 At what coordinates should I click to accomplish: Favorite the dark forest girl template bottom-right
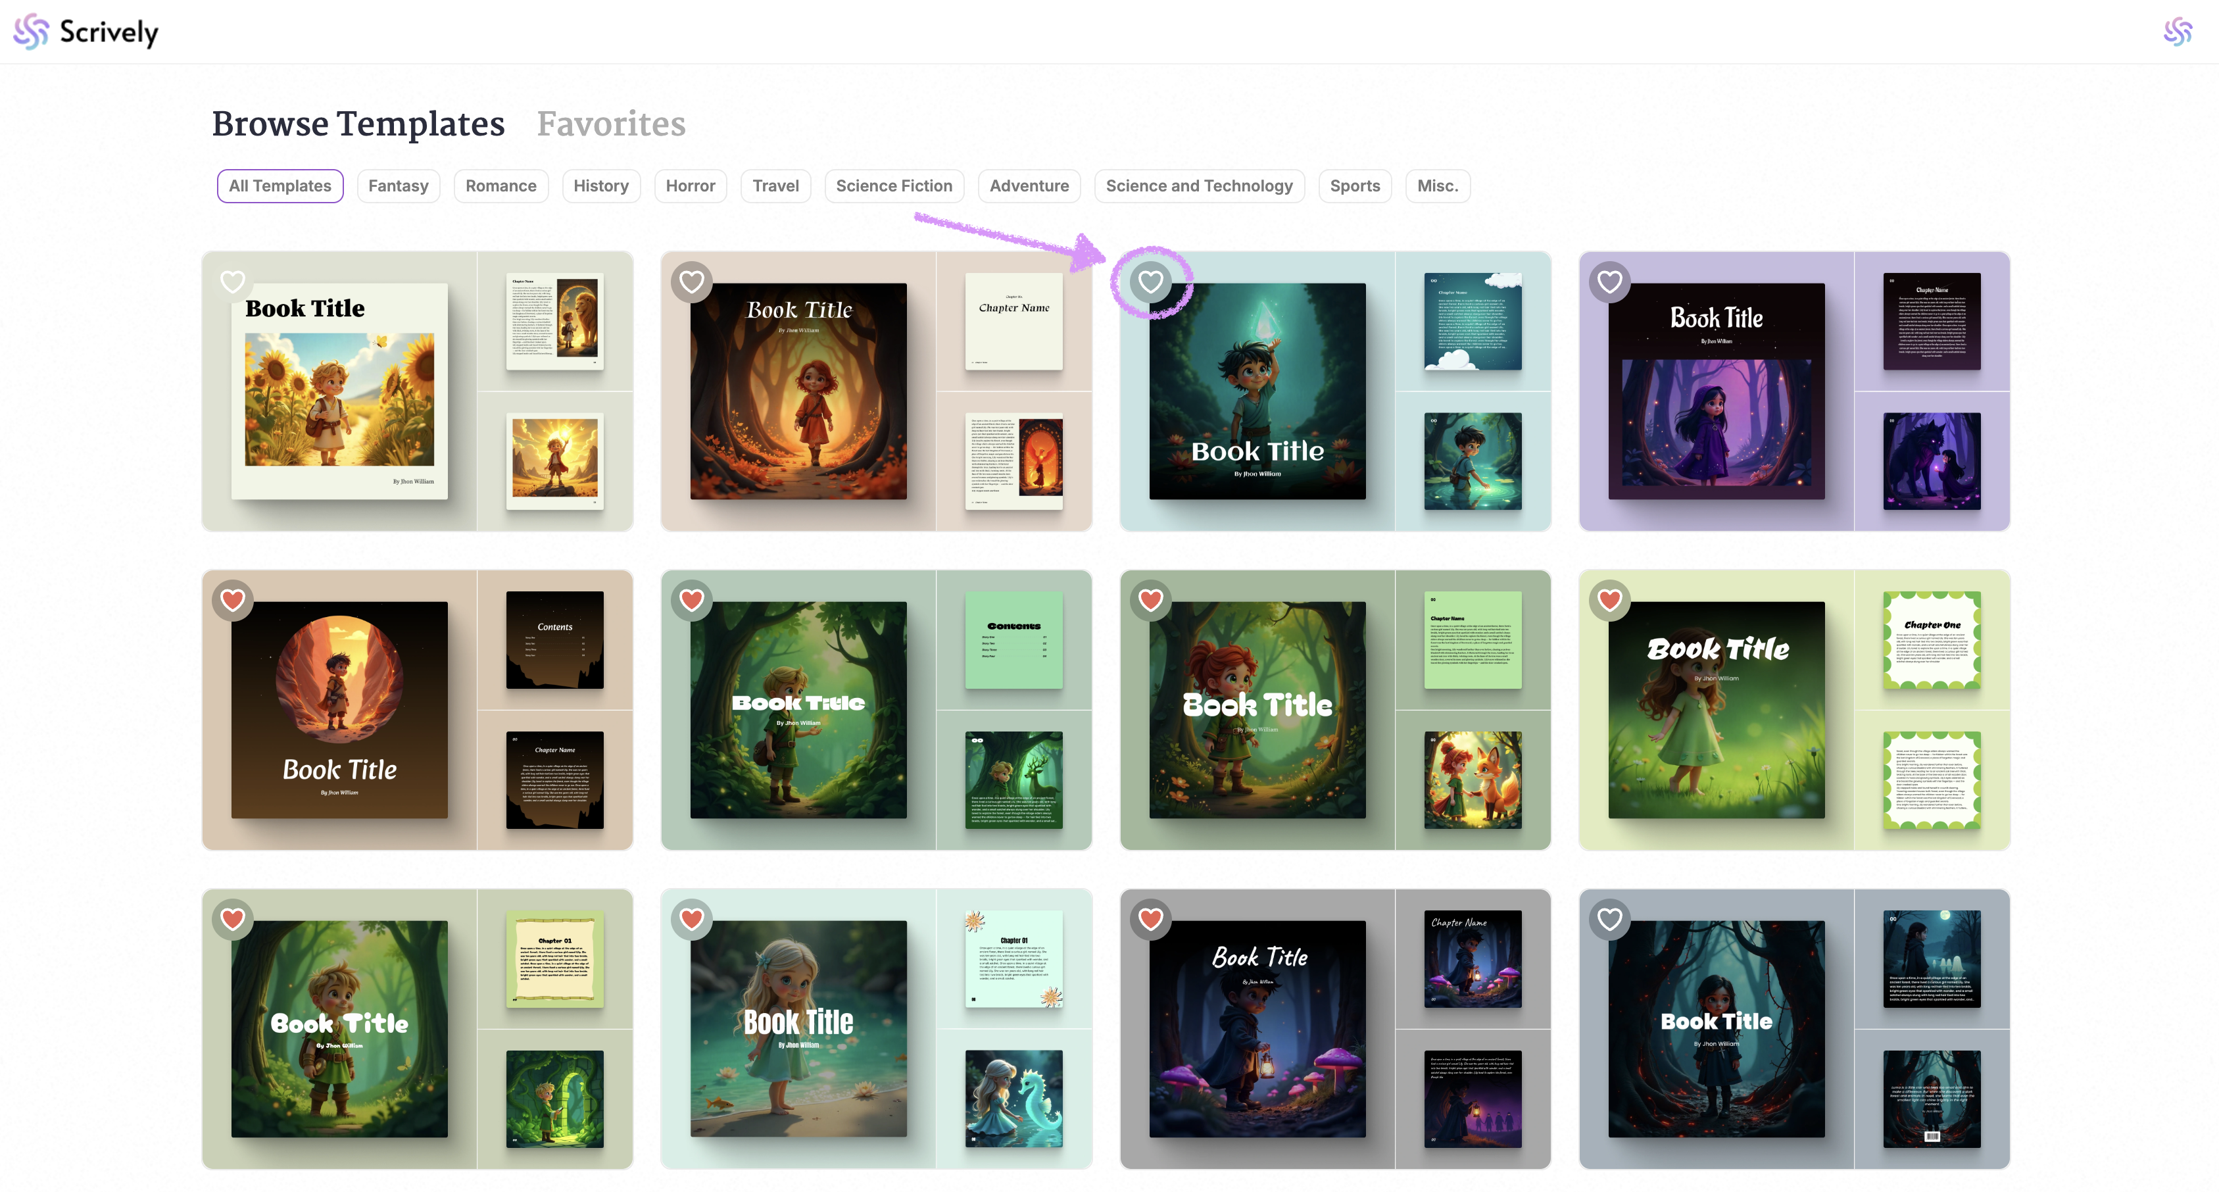(x=1610, y=919)
